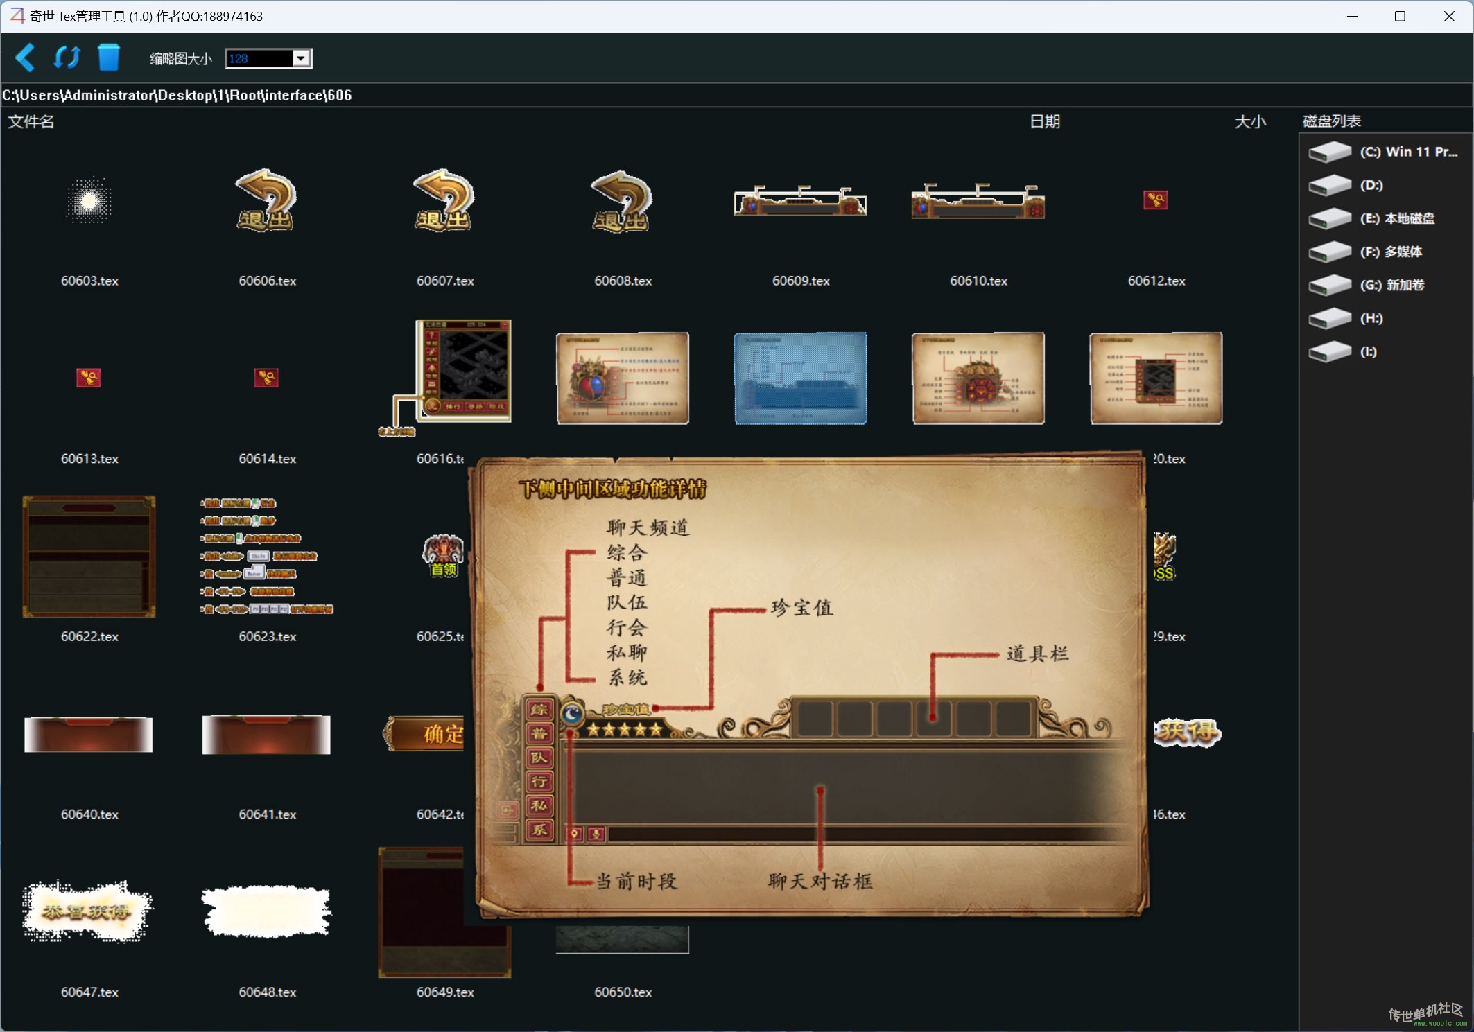Select the parchment thumbnail left of the blue one
This screenshot has height=1032, width=1474.
pos(623,378)
